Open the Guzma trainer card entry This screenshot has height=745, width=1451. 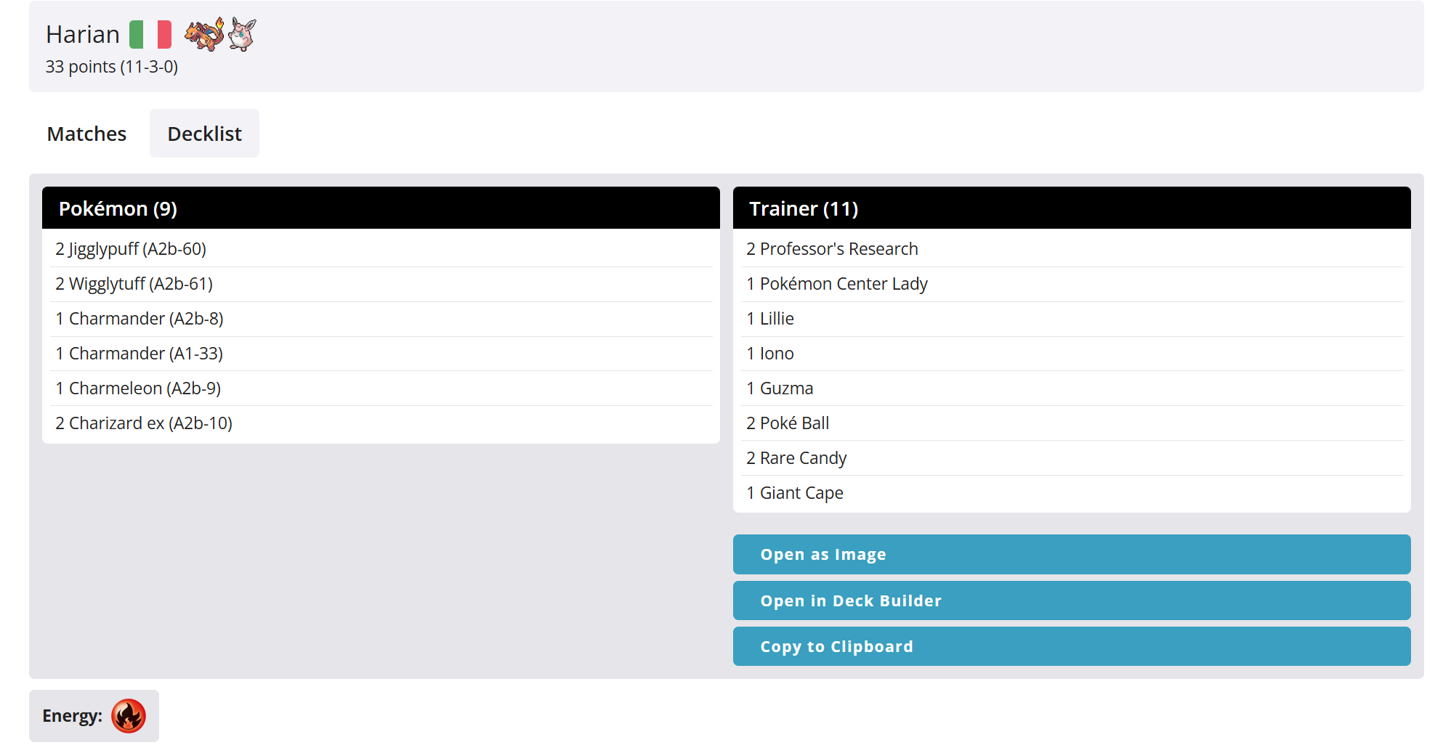tap(780, 388)
